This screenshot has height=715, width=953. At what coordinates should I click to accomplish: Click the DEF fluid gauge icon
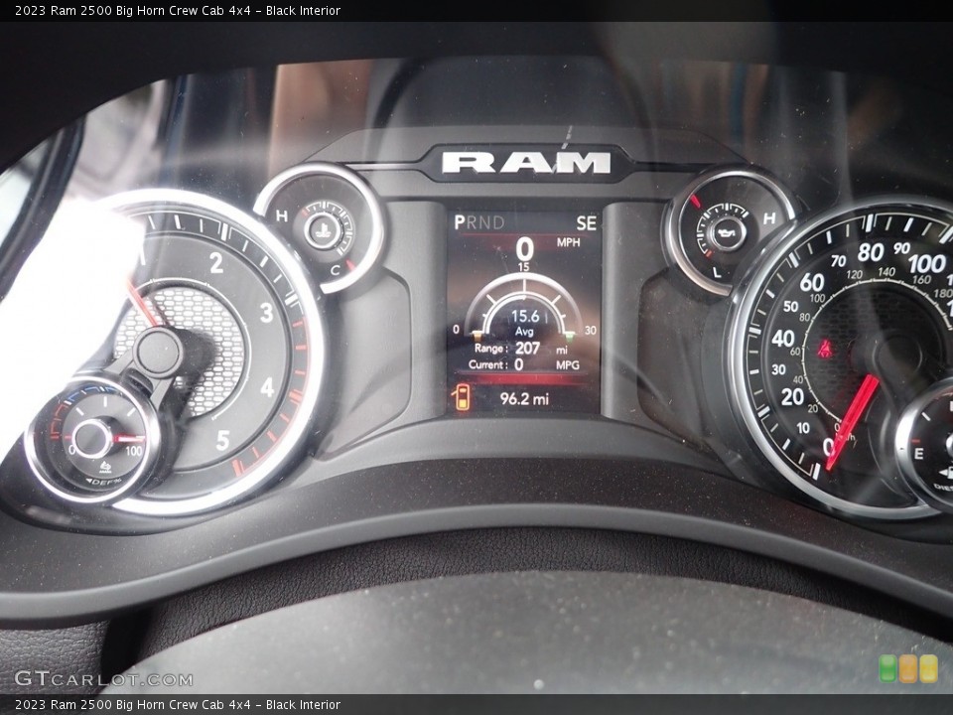pyautogui.click(x=106, y=467)
